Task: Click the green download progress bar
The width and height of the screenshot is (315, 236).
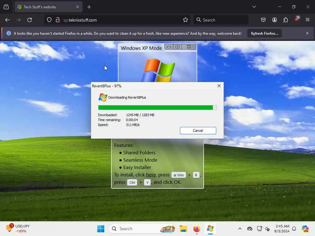Action: pos(157,108)
